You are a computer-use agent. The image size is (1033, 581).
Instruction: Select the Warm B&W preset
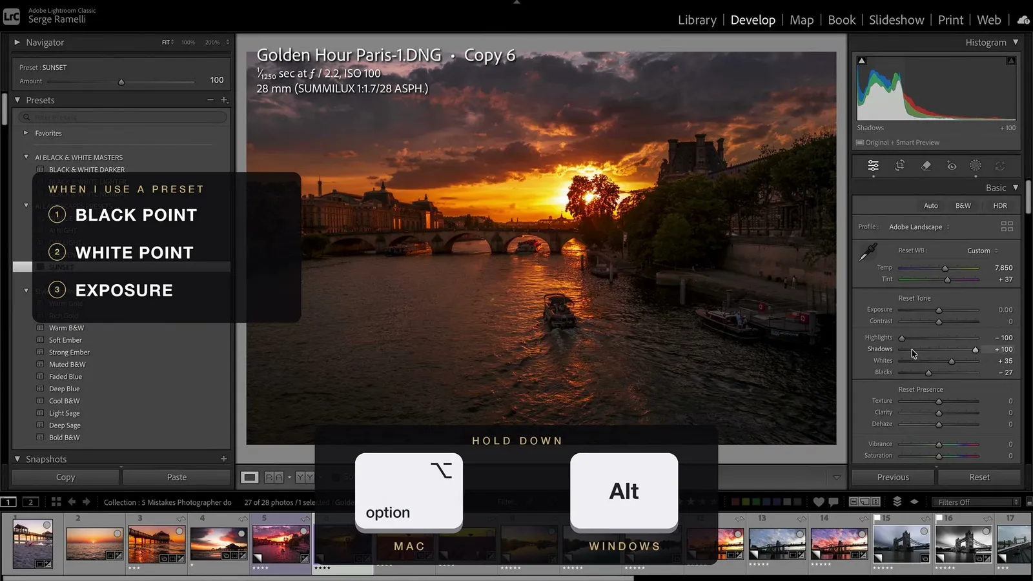point(66,328)
